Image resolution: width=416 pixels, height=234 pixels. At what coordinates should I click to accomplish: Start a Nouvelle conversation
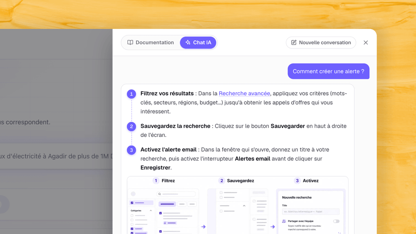pyautogui.click(x=321, y=43)
